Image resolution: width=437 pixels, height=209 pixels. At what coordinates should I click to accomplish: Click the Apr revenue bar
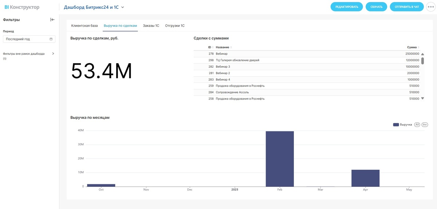click(365, 178)
